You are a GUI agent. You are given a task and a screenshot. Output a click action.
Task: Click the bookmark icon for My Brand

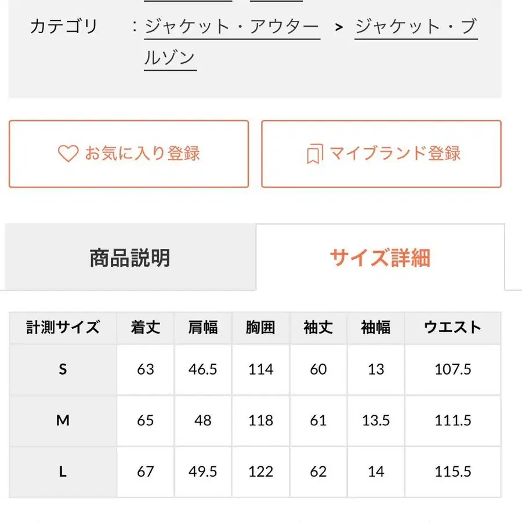tap(314, 154)
